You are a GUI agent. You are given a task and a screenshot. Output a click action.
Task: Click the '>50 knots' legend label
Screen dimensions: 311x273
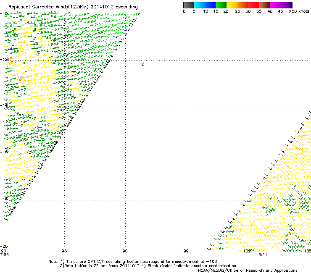pyautogui.click(x=299, y=11)
